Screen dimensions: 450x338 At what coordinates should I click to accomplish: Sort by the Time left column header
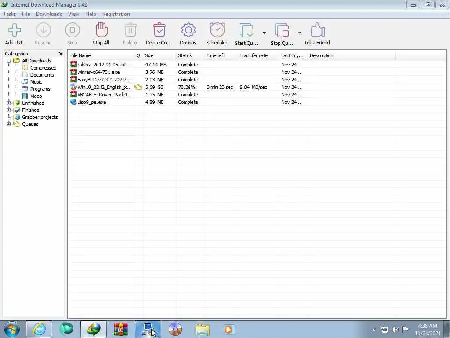click(x=221, y=55)
